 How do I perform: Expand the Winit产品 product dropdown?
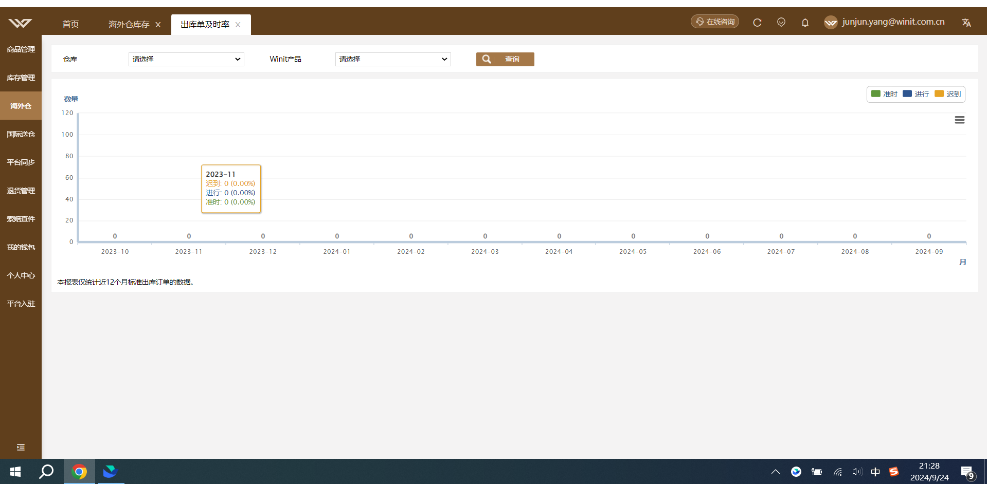(x=393, y=59)
